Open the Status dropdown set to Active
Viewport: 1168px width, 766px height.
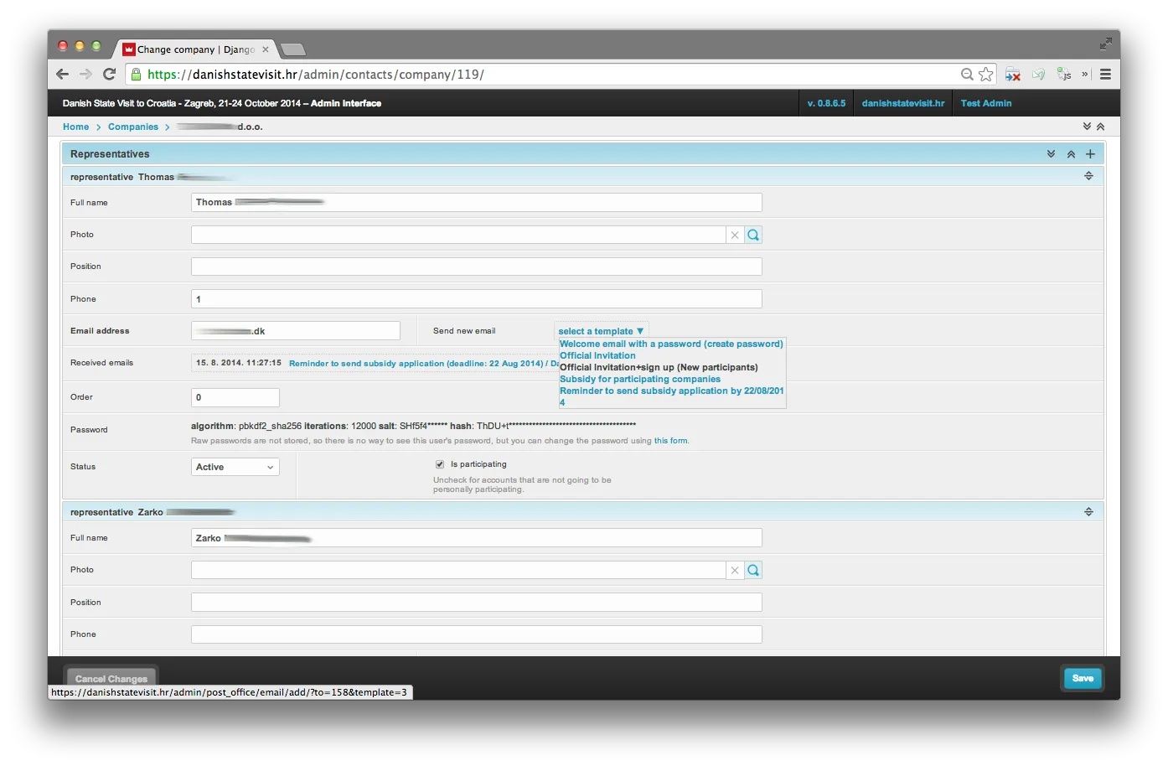pos(235,467)
